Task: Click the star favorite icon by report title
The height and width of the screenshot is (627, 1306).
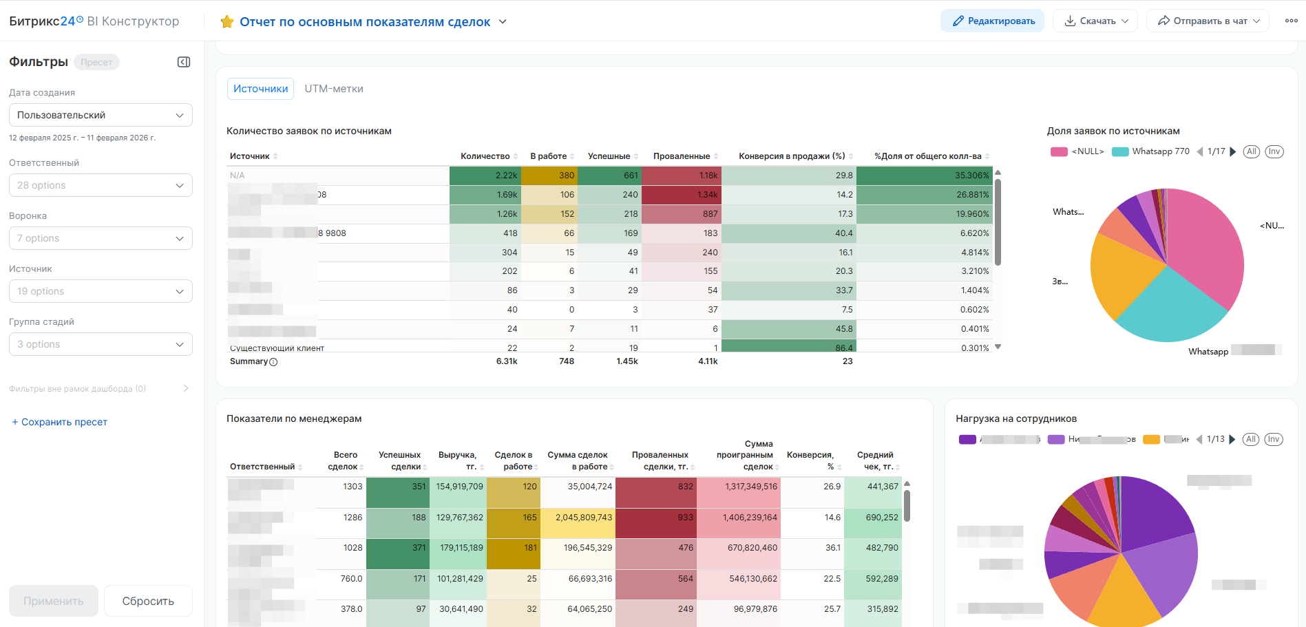Action: pos(227,22)
